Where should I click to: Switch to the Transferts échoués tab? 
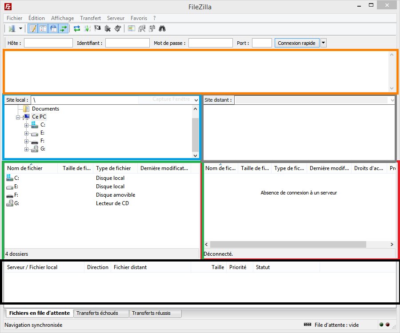pos(101,313)
